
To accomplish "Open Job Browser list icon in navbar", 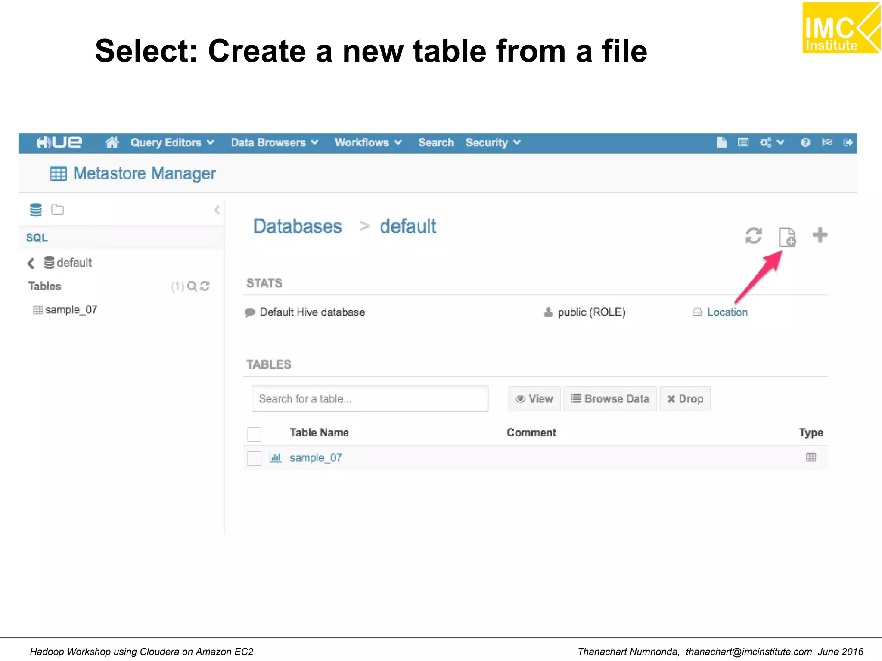I will click(743, 142).
